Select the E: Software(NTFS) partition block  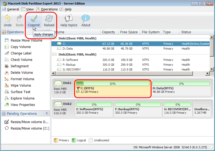[x=94, y=109]
